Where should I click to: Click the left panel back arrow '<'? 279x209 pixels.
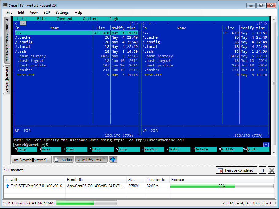pos(16,24)
